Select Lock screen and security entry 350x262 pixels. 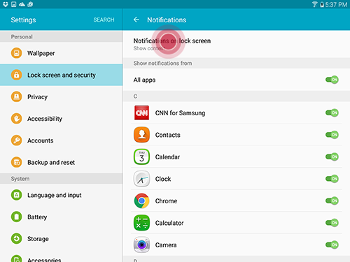pyautogui.click(x=61, y=75)
